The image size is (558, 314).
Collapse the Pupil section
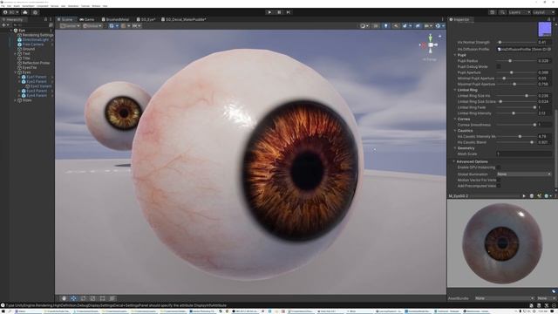pos(455,55)
